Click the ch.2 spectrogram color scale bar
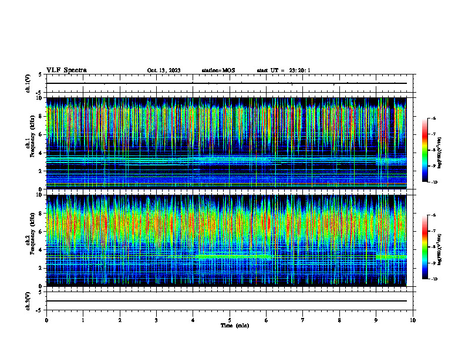Screen dimensions: 465x359 (424, 247)
